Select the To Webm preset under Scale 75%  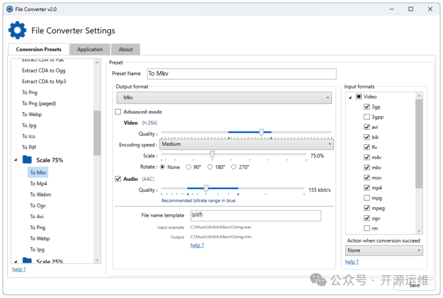click(40, 195)
